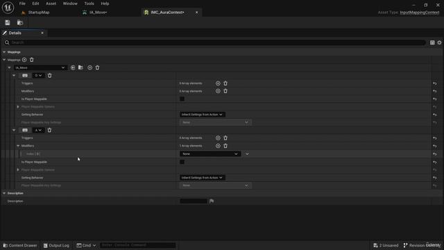Click element options chevron beside Index 0
Viewport: 444px width, 250px height.
(x=247, y=154)
